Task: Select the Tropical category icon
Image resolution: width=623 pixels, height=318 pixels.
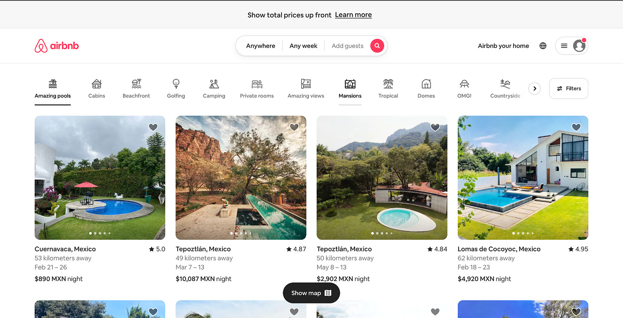Action: point(389,83)
